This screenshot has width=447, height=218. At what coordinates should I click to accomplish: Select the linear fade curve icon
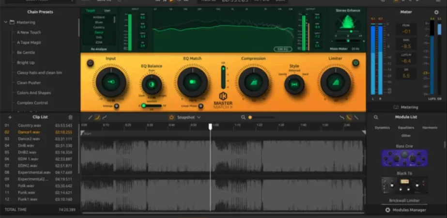coord(90,117)
